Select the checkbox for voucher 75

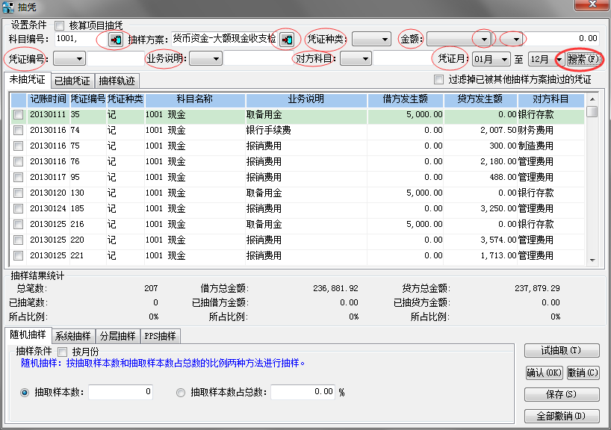click(x=19, y=146)
